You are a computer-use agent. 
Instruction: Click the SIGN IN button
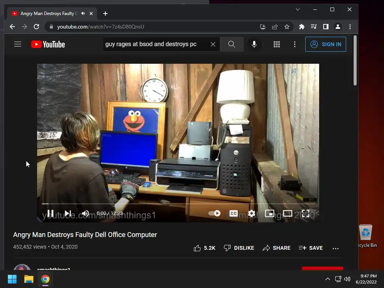(326, 44)
